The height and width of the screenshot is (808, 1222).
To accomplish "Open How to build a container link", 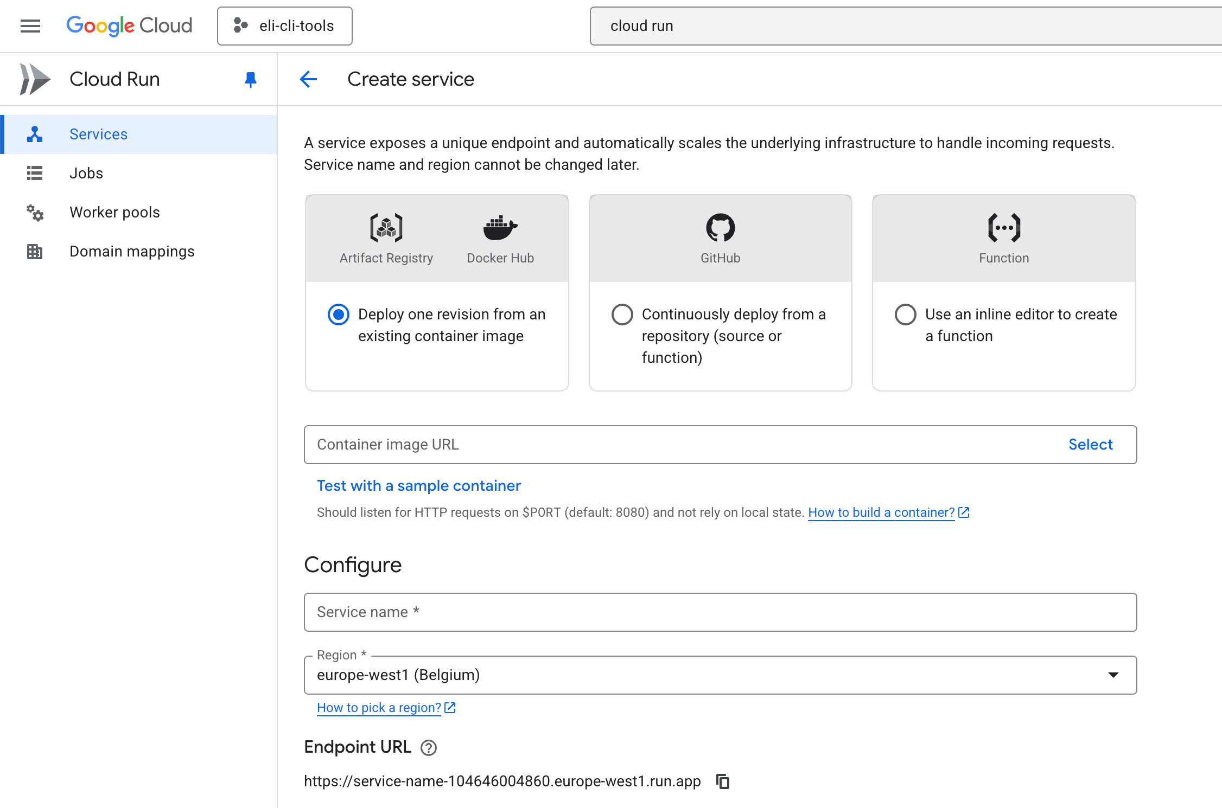I will (x=881, y=512).
